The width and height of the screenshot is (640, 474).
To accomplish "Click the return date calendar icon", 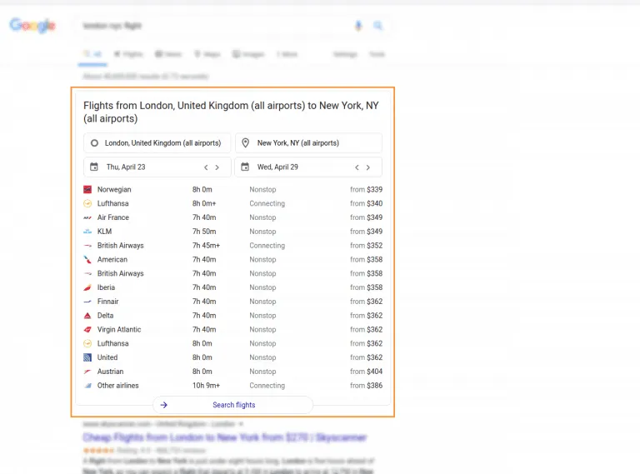I will [245, 167].
